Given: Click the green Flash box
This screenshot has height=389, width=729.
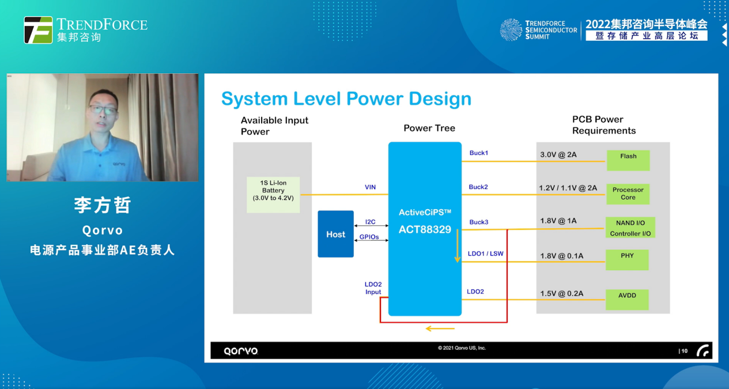Looking at the screenshot, I should (x=628, y=160).
